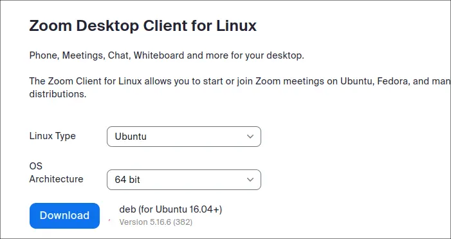Click the selected value Ubuntu in Linux Type
This screenshot has width=451, height=239.
131,137
